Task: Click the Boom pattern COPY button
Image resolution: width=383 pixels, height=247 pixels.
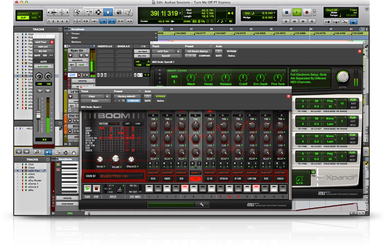Action: (127, 124)
